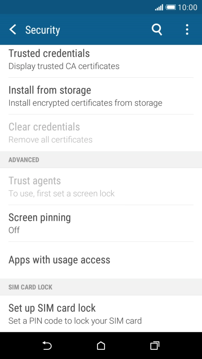Tap the back arrow to leave Security
The image size is (202, 359).
click(x=13, y=29)
